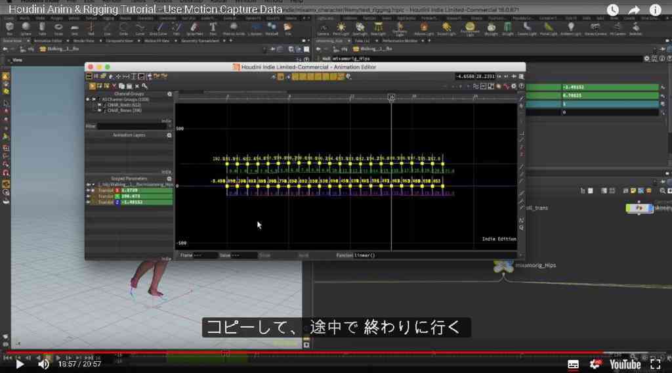Open Scoped Parameters gear menu

click(x=169, y=179)
